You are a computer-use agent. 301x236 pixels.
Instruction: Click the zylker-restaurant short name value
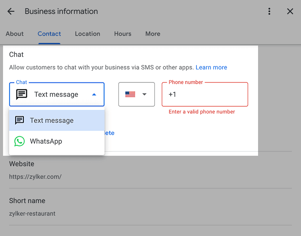point(32,213)
